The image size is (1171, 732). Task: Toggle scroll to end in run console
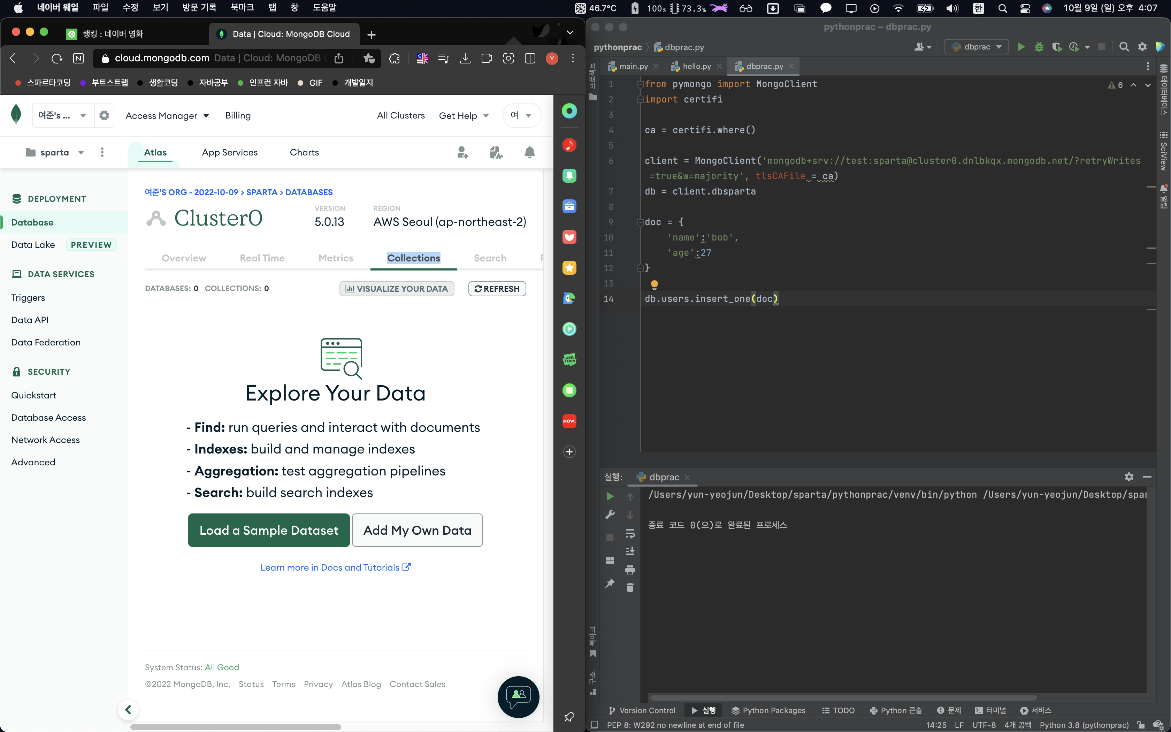[630, 551]
